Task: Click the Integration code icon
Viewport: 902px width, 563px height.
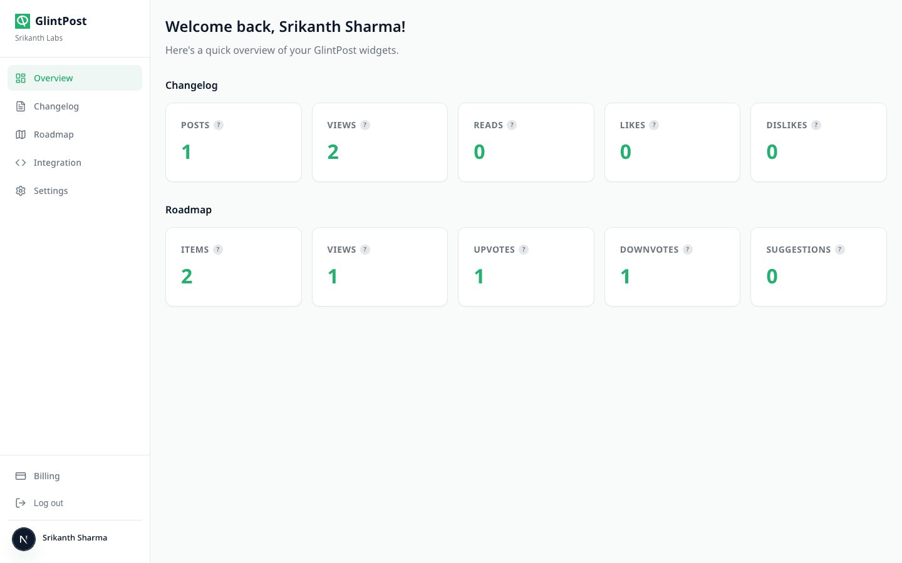Action: coord(21,163)
